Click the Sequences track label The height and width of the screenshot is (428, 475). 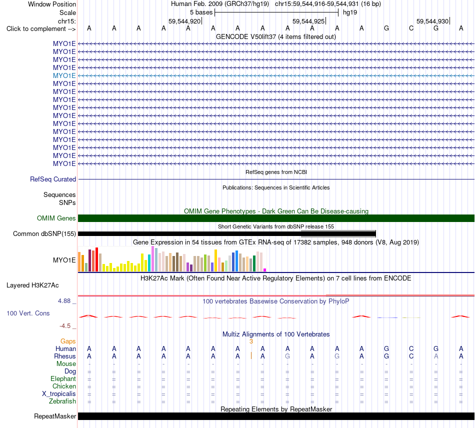(59, 195)
